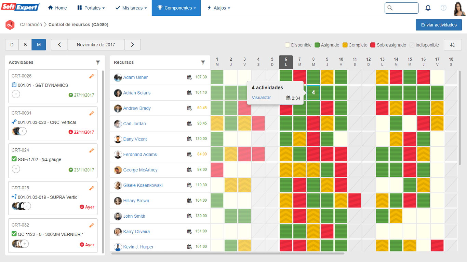Click the search input field
467x262 pixels.
pos(401,8)
